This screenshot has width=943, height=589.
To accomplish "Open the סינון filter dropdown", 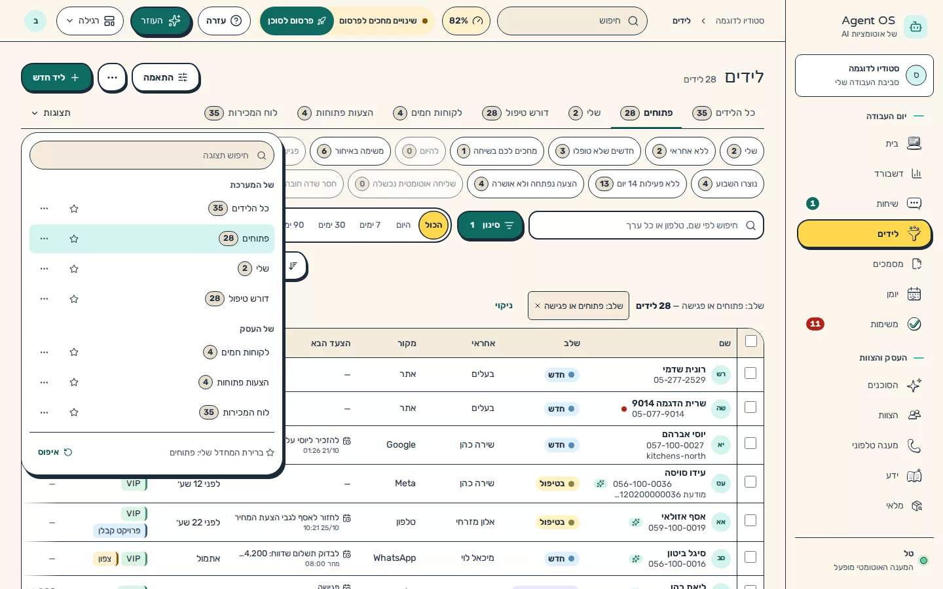I will point(490,225).
